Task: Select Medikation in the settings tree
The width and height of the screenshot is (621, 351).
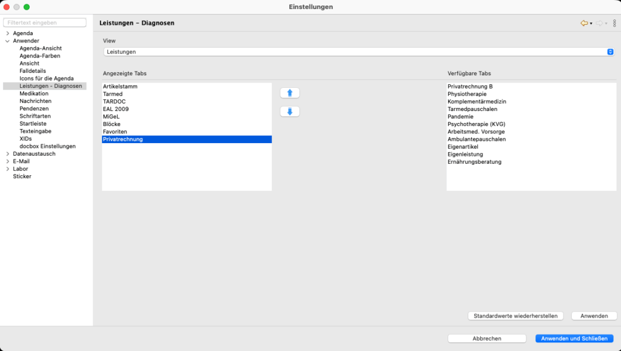Action: click(x=34, y=94)
